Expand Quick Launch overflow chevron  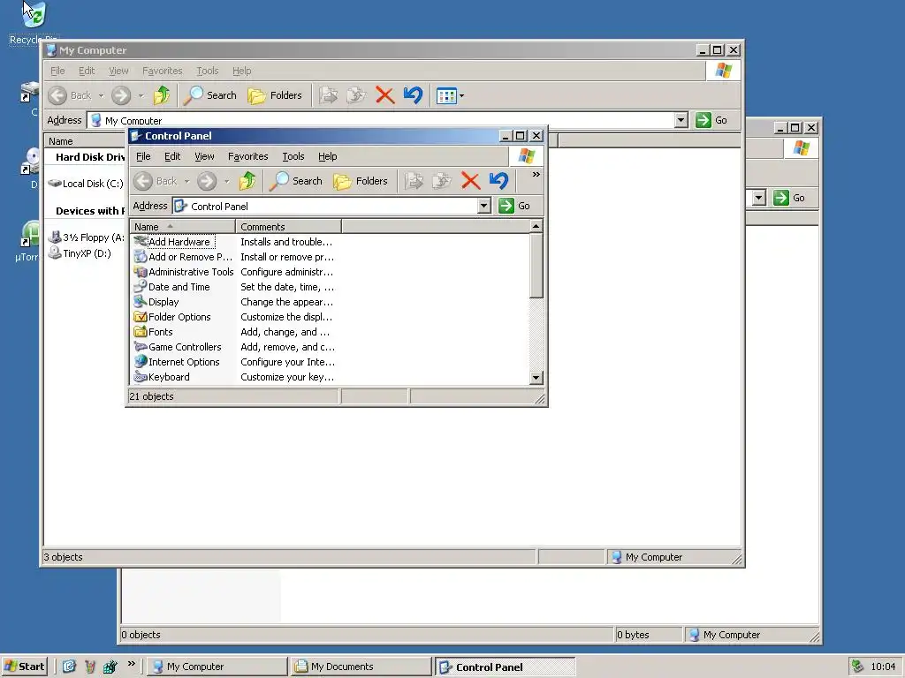click(131, 664)
